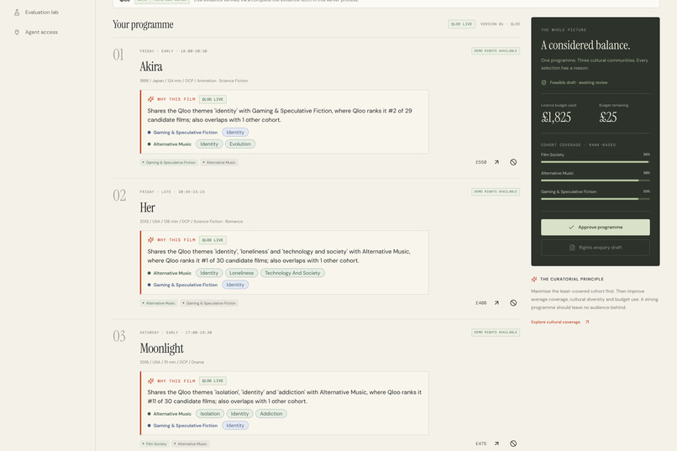The width and height of the screenshot is (677, 451).
Task: Select Akira's Identity chip beside Alternative Music
Action: click(x=209, y=144)
